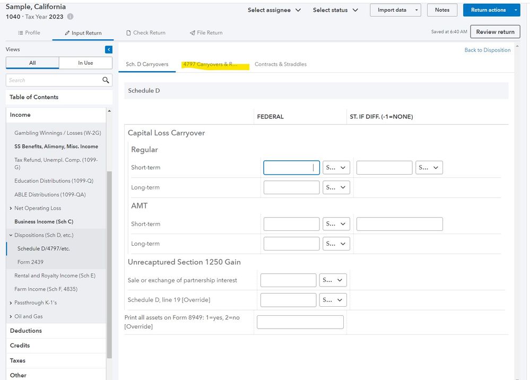Image resolution: width=530 pixels, height=380 pixels.
Task: Select Form 2439 in the sidebar
Action: tap(30, 262)
